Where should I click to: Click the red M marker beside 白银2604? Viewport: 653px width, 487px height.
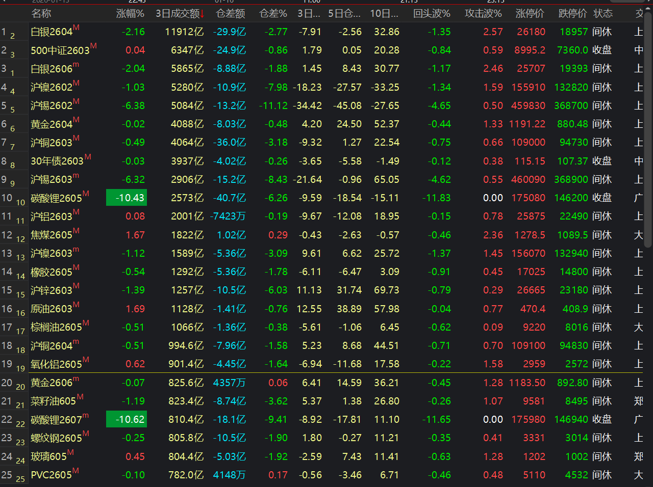(76, 28)
